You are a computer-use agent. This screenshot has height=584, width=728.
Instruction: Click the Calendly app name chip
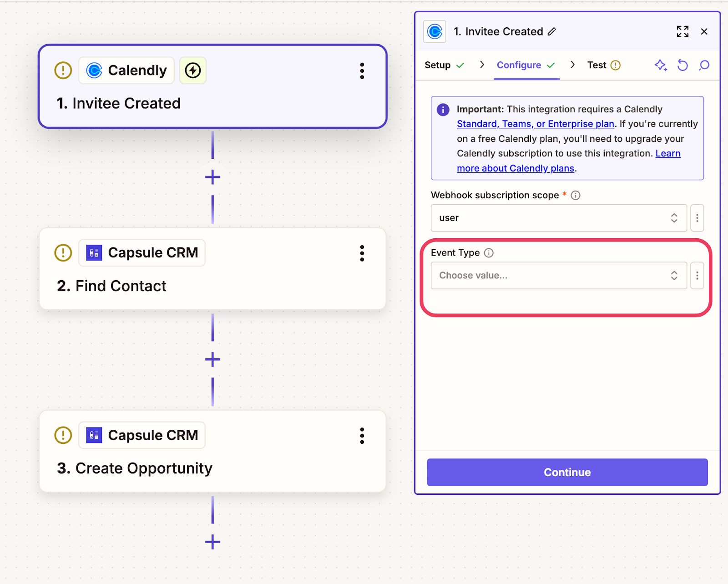(x=126, y=70)
